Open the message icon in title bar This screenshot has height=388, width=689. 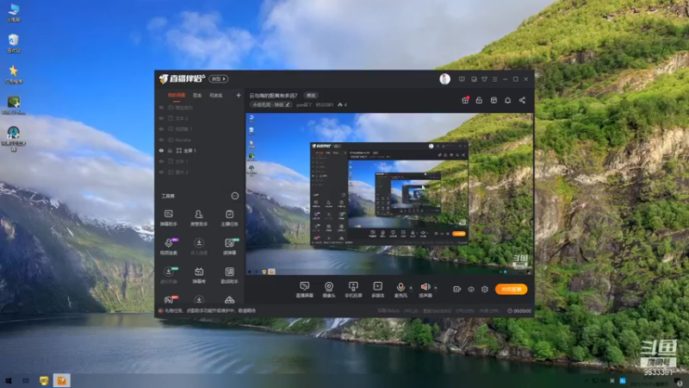pyautogui.click(x=462, y=79)
